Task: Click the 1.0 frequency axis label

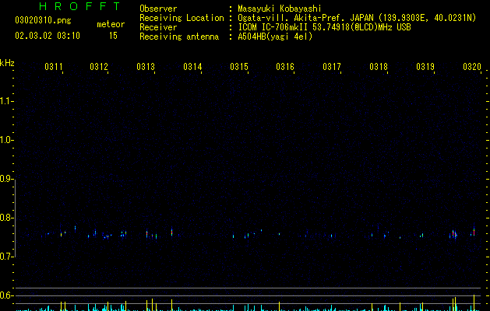Action: [6, 140]
